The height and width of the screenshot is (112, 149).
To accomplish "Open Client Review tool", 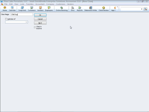I will point(104,9).
